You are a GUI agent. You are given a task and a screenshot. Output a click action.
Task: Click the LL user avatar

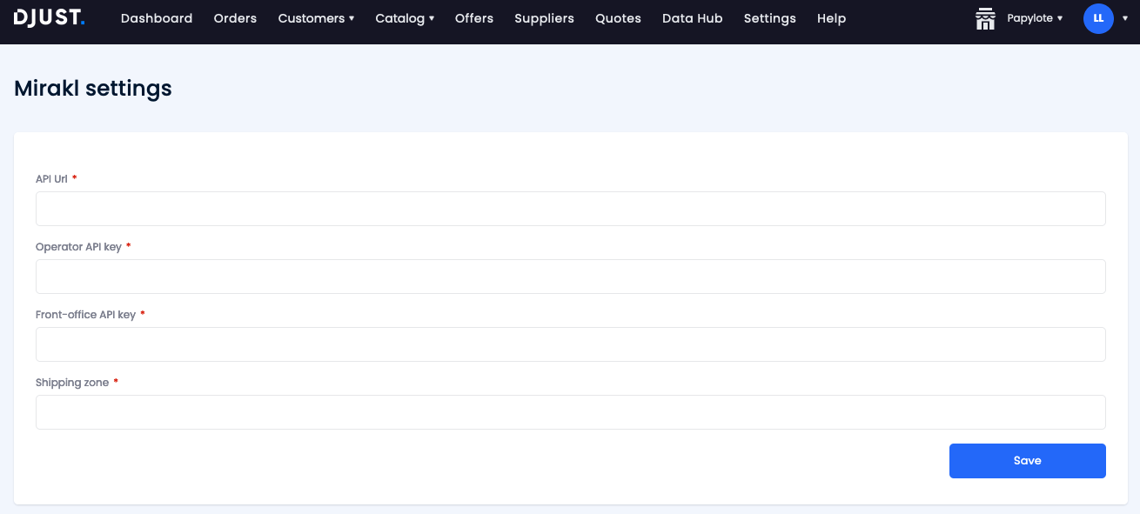[x=1098, y=18]
